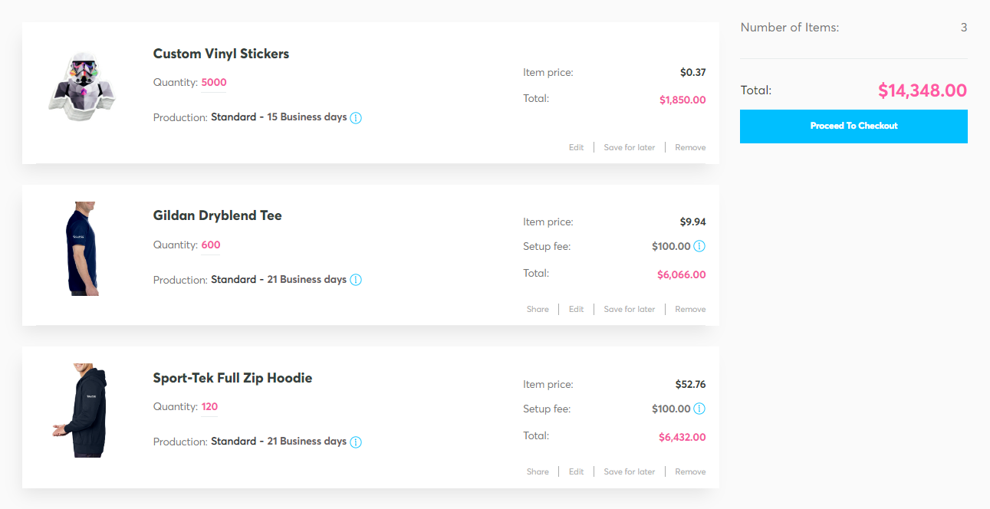990x509 pixels.
Task: Edit the Sport-Tek Full Zip Hoodie item
Action: pos(576,471)
